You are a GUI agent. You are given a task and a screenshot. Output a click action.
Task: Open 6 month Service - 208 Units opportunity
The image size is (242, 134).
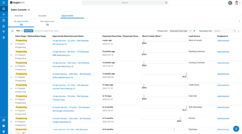[x=72, y=74]
